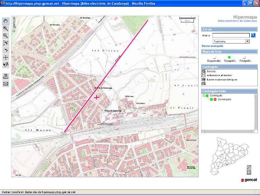Activate the Zoom in magnifier tool
The width and height of the screenshot is (260, 195).
pyautogui.click(x=6, y=28)
